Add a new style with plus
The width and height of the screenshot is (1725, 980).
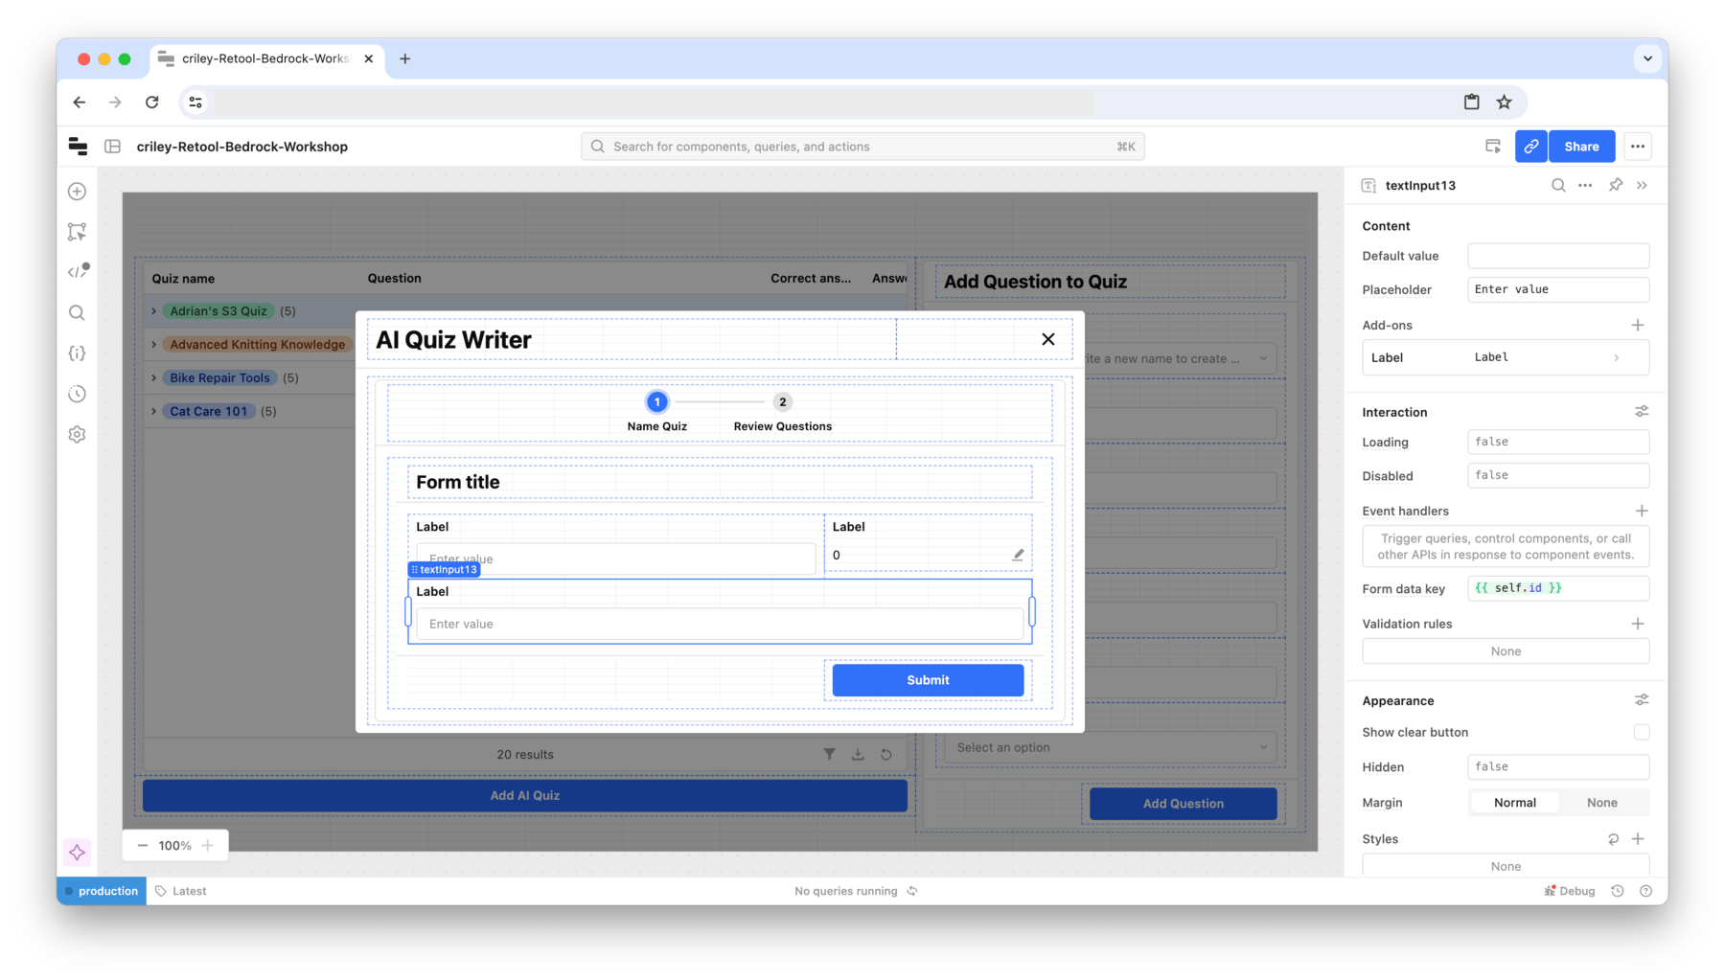(1638, 839)
